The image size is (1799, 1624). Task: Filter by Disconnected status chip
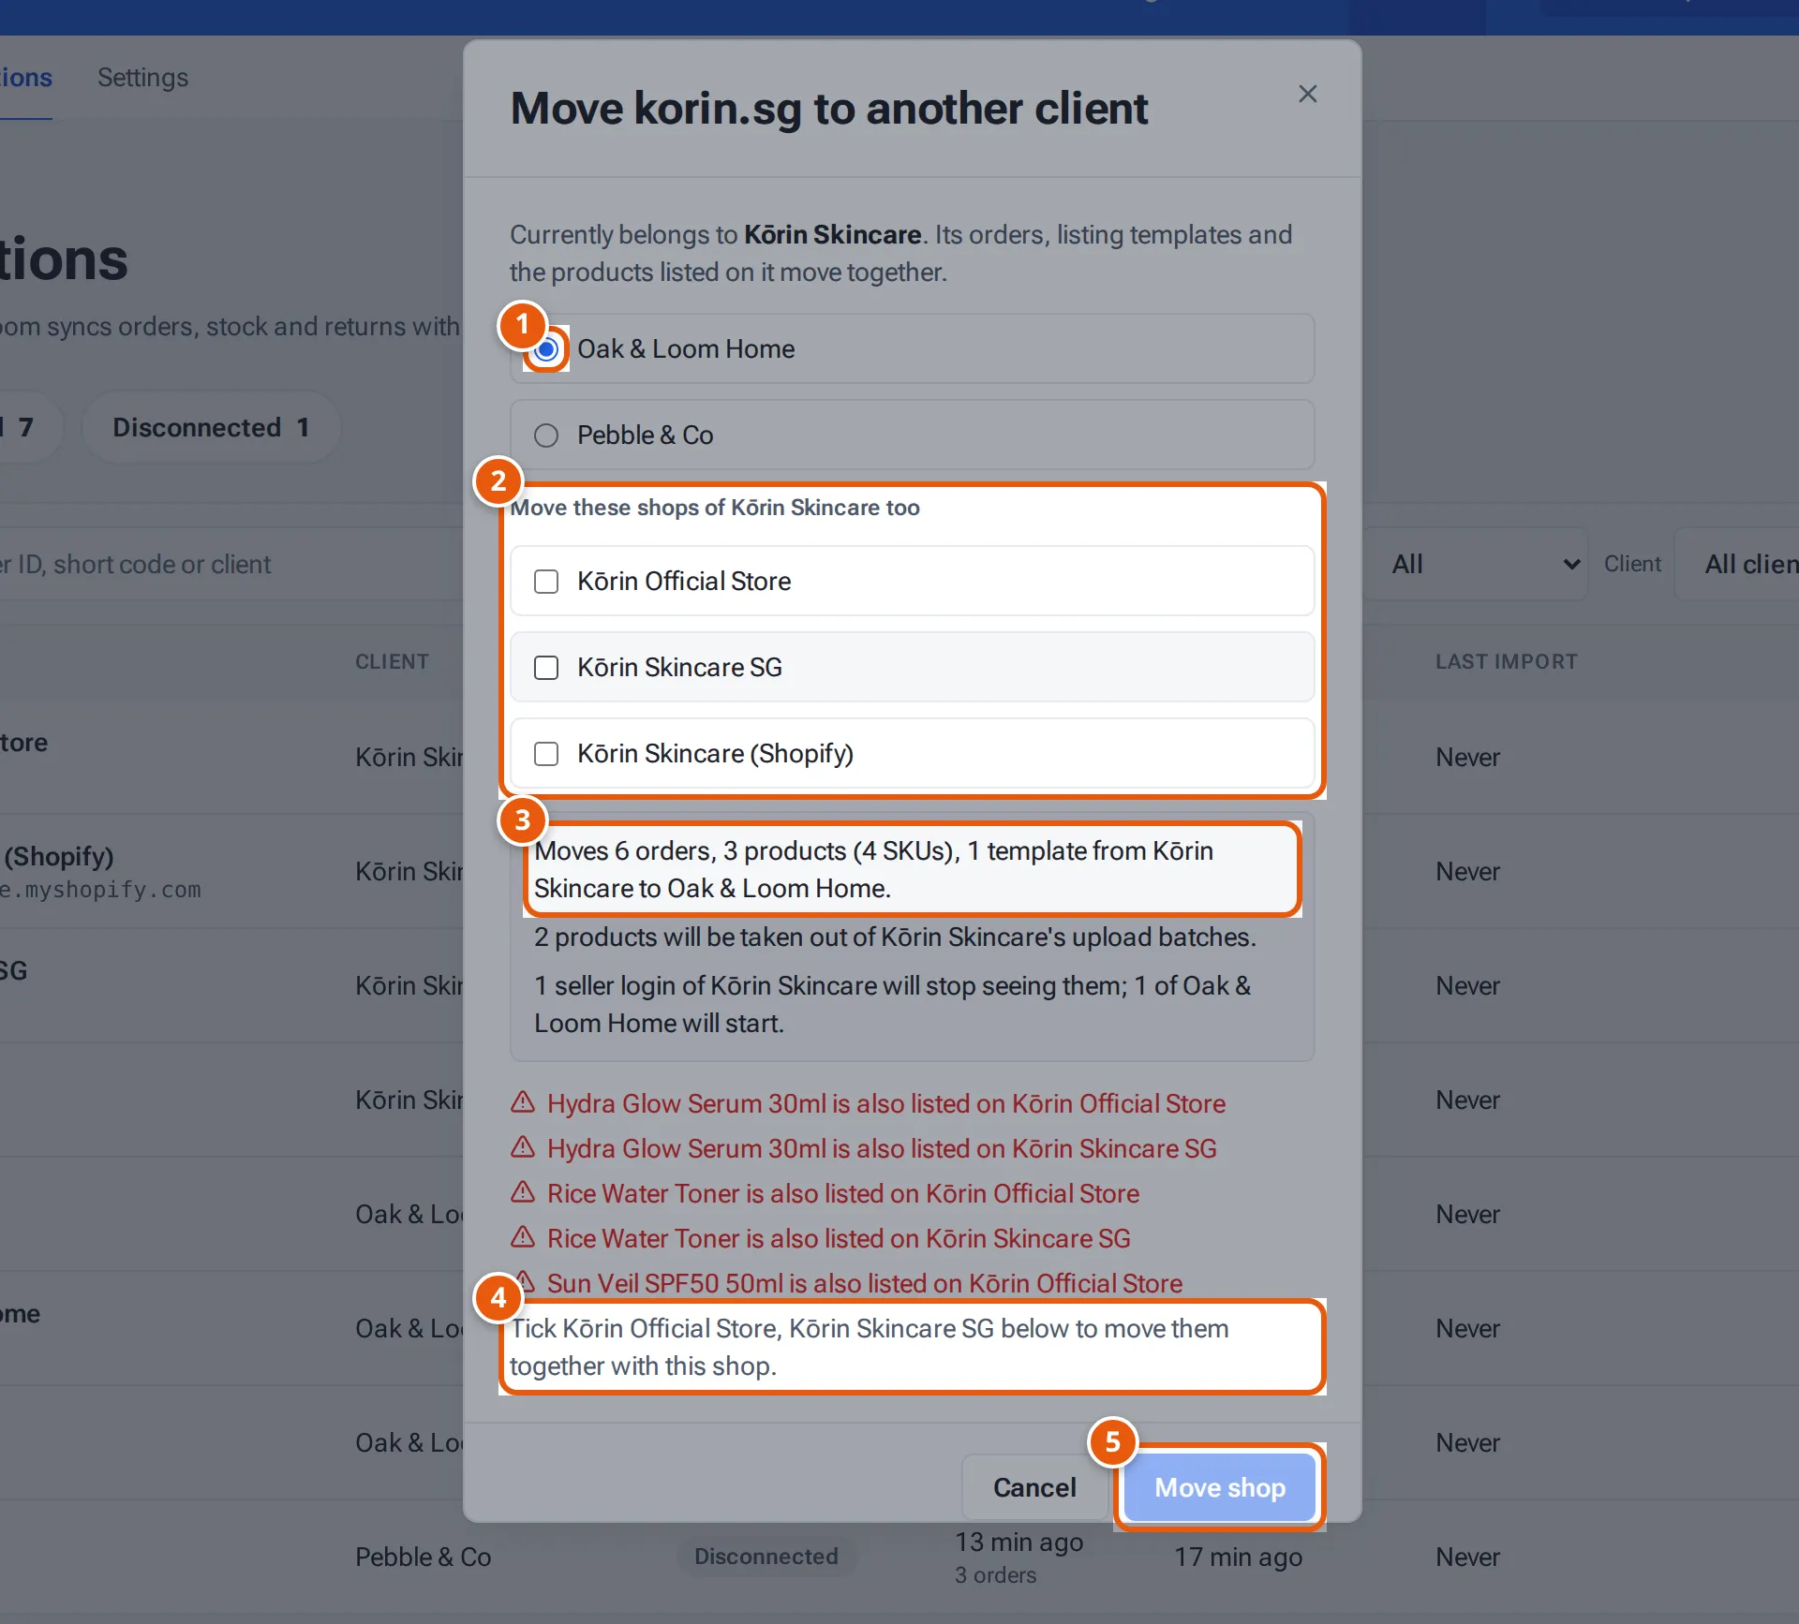(211, 427)
